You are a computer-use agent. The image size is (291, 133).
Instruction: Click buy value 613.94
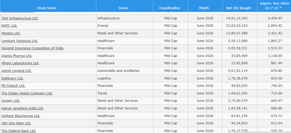(x=277, y=123)
